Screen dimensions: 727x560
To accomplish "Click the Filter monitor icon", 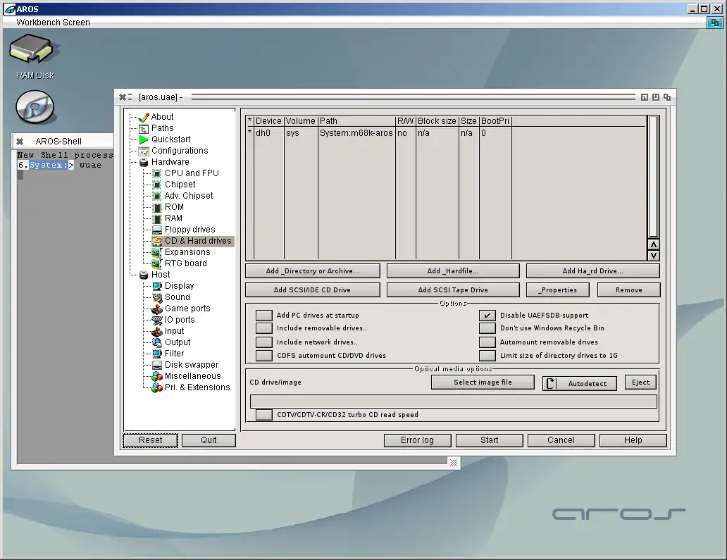I will tap(157, 353).
